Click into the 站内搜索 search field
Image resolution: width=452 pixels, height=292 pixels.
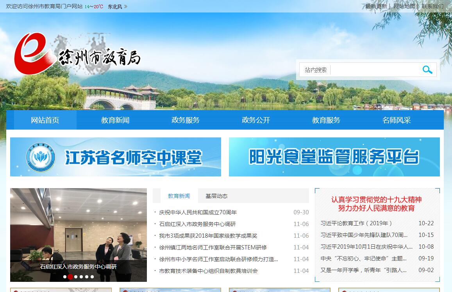374,70
